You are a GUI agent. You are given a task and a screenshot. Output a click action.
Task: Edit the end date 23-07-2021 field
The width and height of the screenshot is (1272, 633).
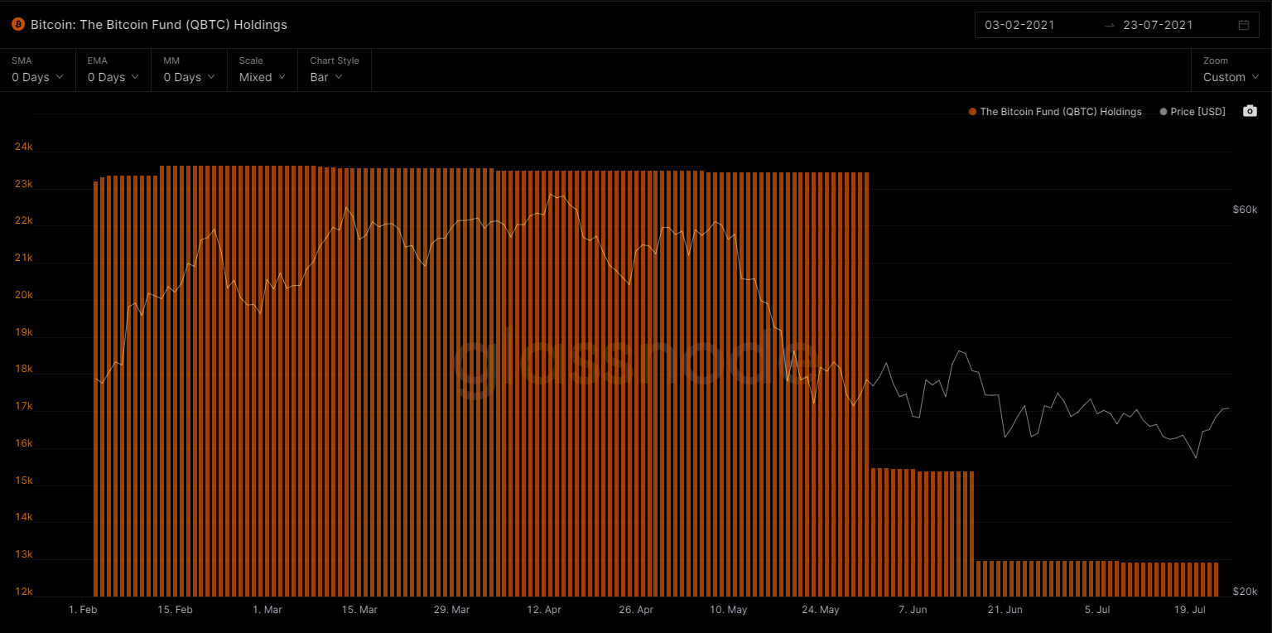(1158, 25)
